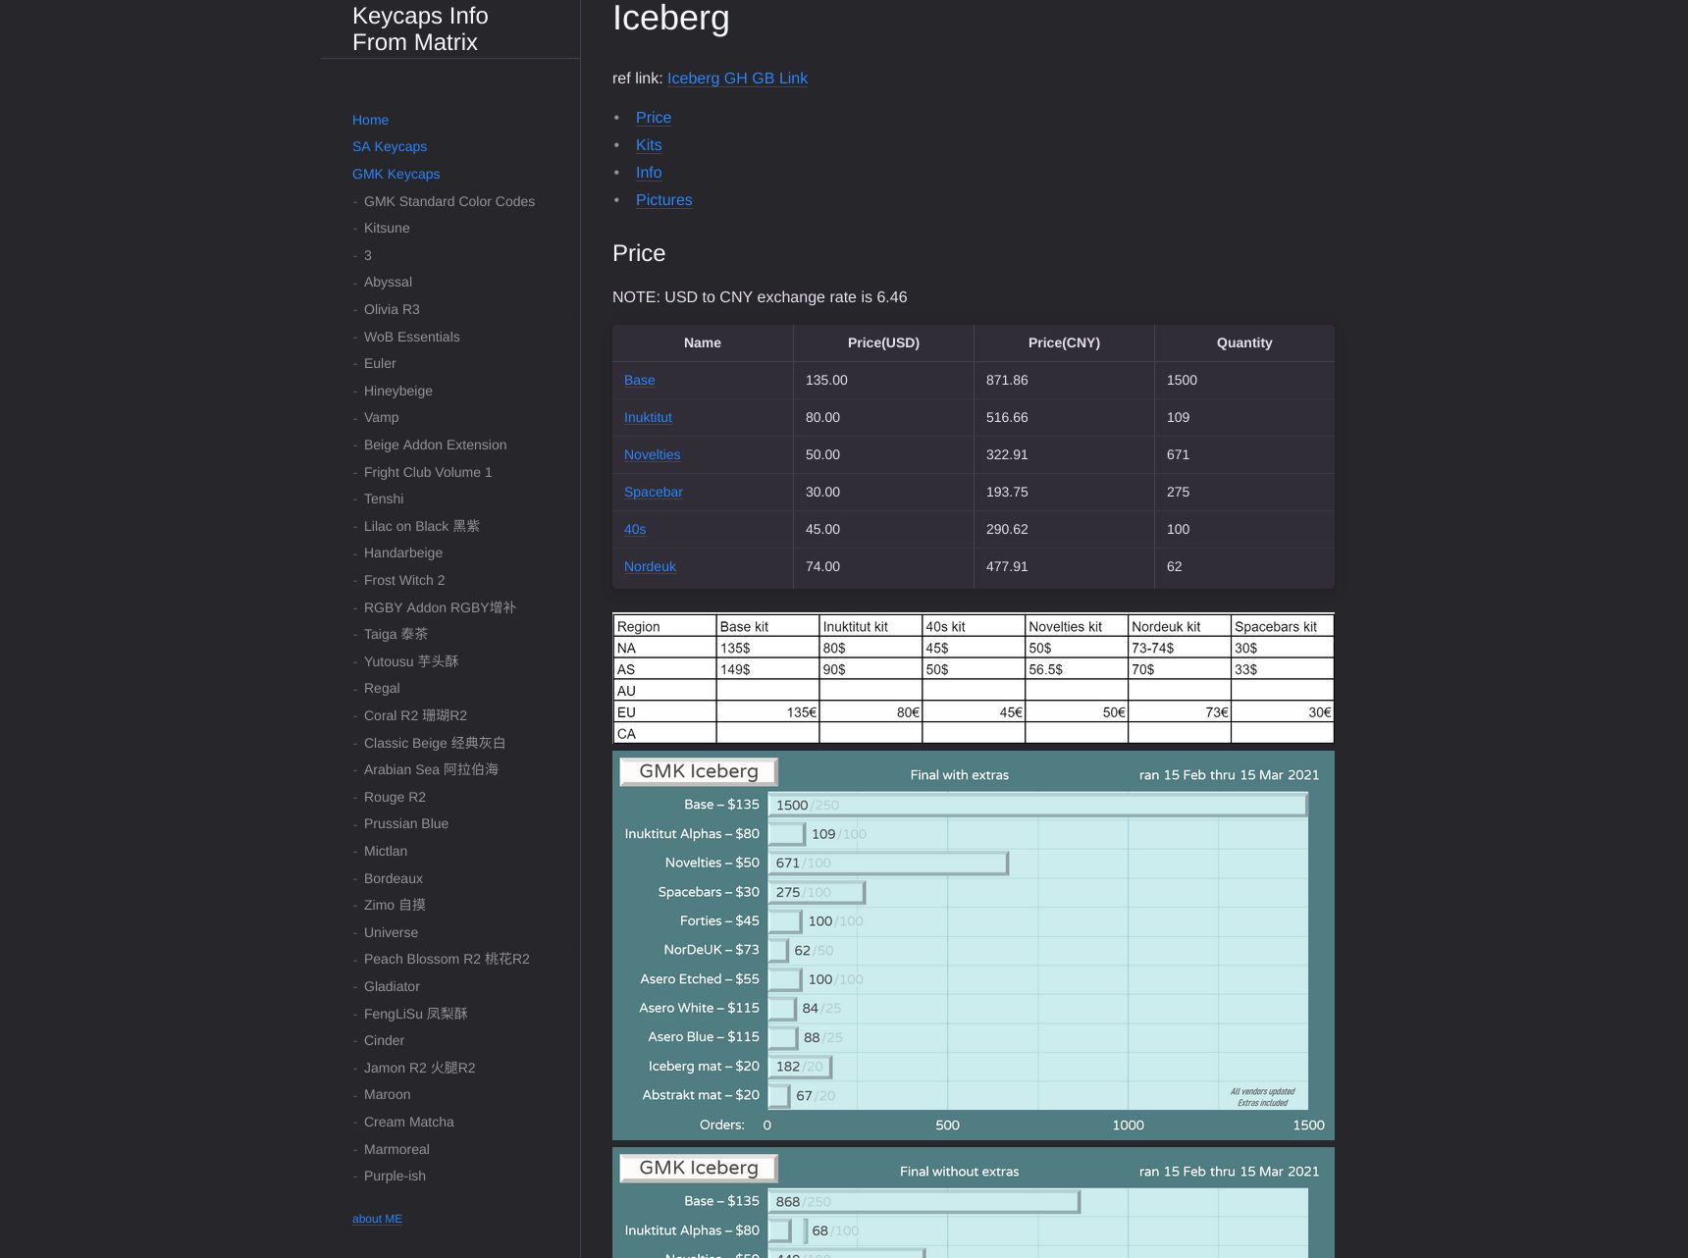Select Mictlan in the sidebar
The height and width of the screenshot is (1258, 1688).
point(386,852)
